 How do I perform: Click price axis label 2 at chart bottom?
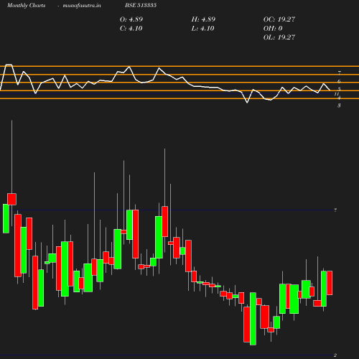(335, 355)
